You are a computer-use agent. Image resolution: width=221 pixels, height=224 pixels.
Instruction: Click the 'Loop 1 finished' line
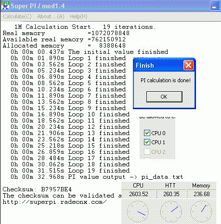click(68, 58)
